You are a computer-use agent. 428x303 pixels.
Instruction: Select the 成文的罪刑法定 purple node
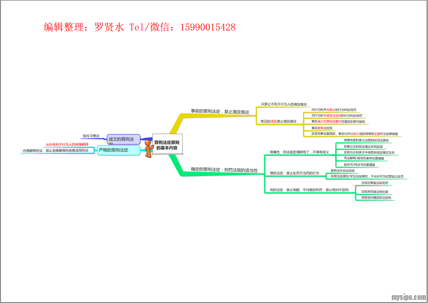click(123, 139)
